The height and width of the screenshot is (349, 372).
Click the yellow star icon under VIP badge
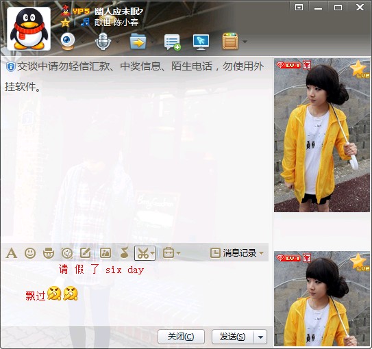point(65,23)
